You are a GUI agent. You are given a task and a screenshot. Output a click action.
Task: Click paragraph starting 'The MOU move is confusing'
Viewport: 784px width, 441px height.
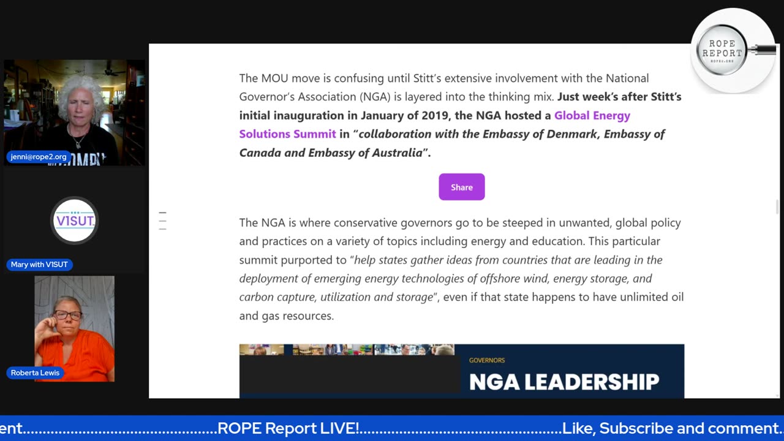(460, 115)
